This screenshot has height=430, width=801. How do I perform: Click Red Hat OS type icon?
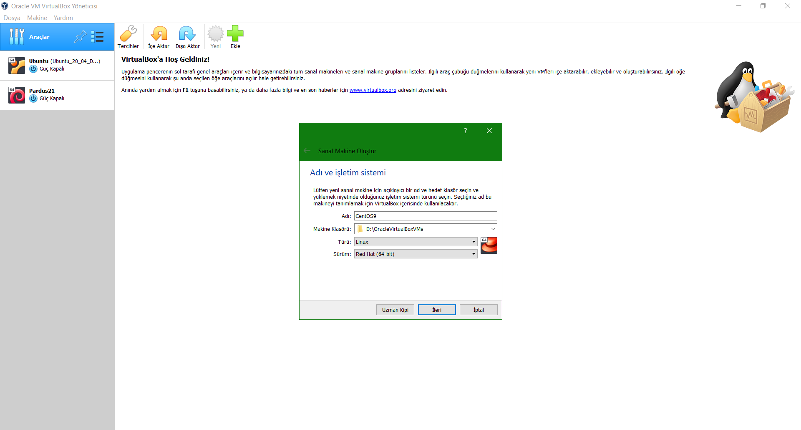[489, 245]
